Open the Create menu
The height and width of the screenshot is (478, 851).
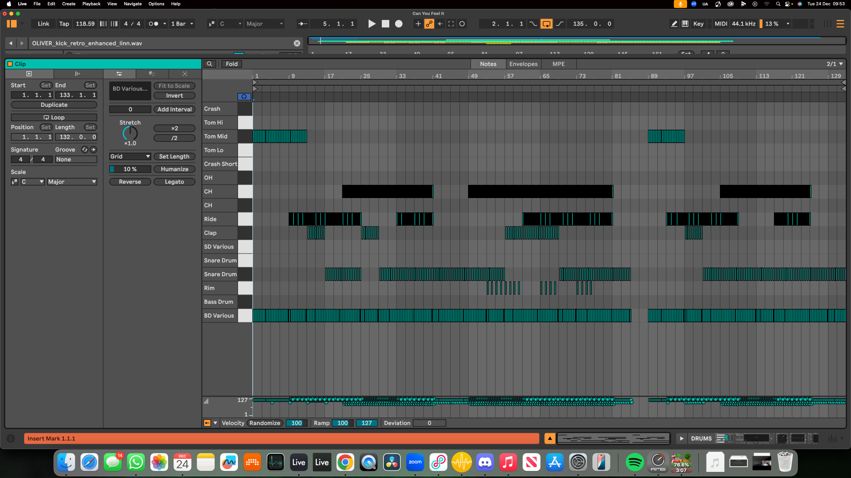coord(68,4)
